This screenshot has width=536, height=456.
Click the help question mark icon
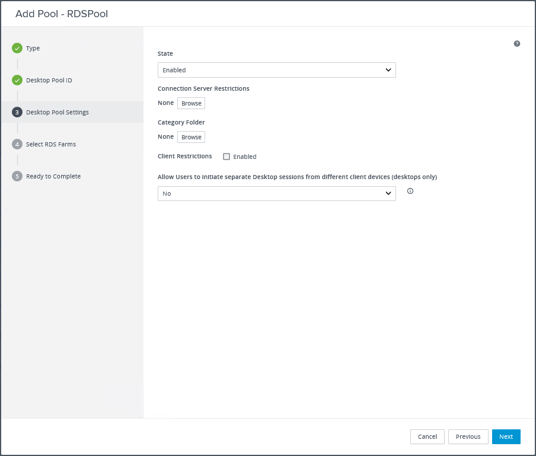click(517, 44)
